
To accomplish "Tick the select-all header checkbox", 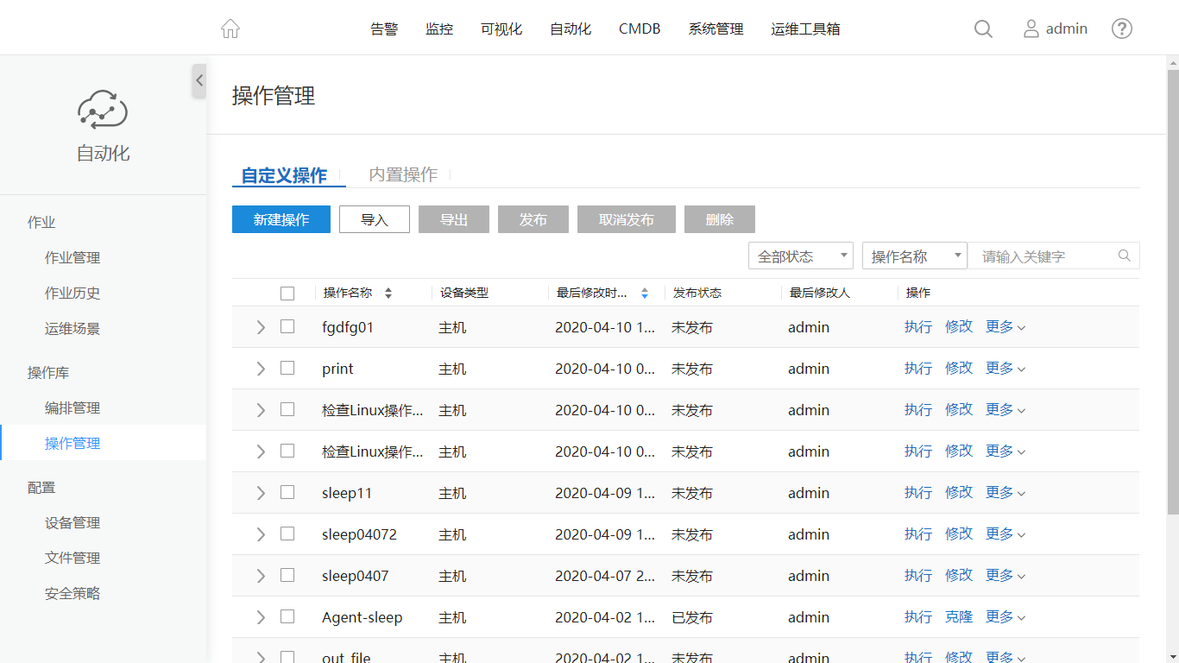I will click(287, 294).
